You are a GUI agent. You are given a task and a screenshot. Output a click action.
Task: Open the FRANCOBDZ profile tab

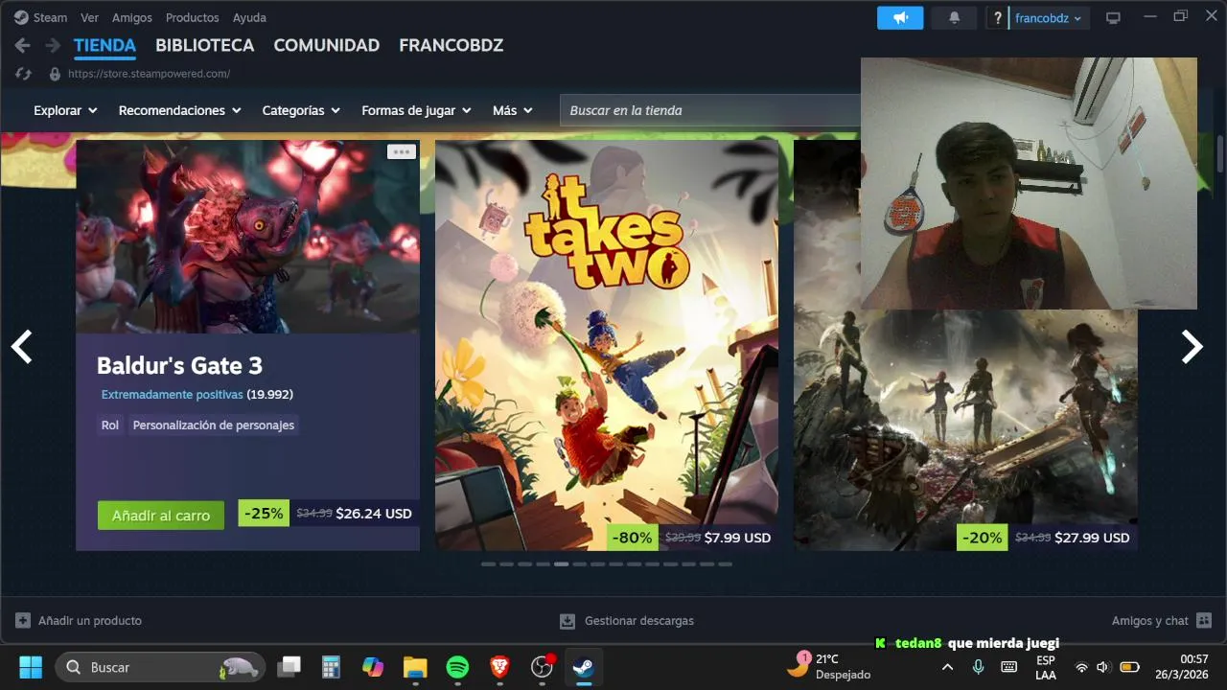point(451,45)
